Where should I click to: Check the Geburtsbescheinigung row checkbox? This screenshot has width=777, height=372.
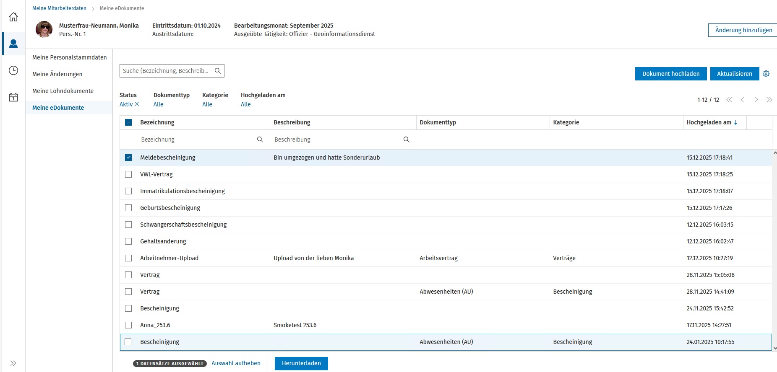[x=128, y=208]
